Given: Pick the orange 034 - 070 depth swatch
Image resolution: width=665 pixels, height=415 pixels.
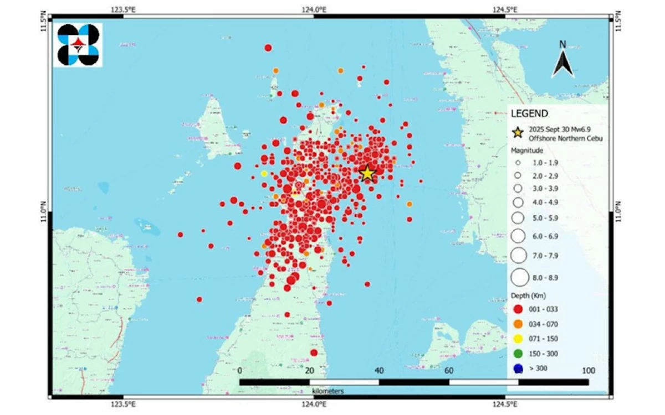Looking at the screenshot, I should (x=518, y=324).
